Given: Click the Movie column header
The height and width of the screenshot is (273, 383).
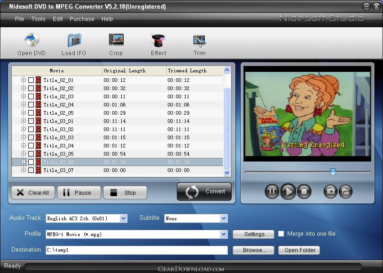Looking at the screenshot, I should [57, 71].
